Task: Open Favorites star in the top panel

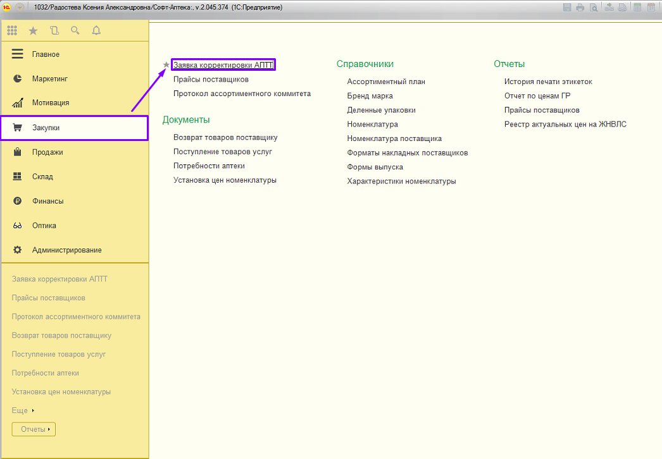Action: (x=33, y=30)
